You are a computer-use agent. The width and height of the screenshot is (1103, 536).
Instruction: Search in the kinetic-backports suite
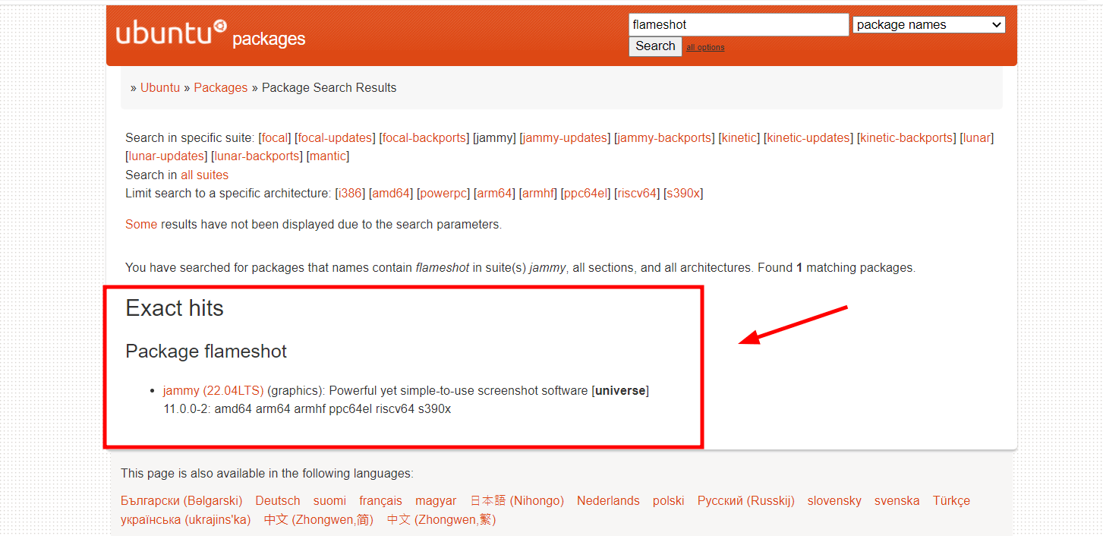point(906,137)
